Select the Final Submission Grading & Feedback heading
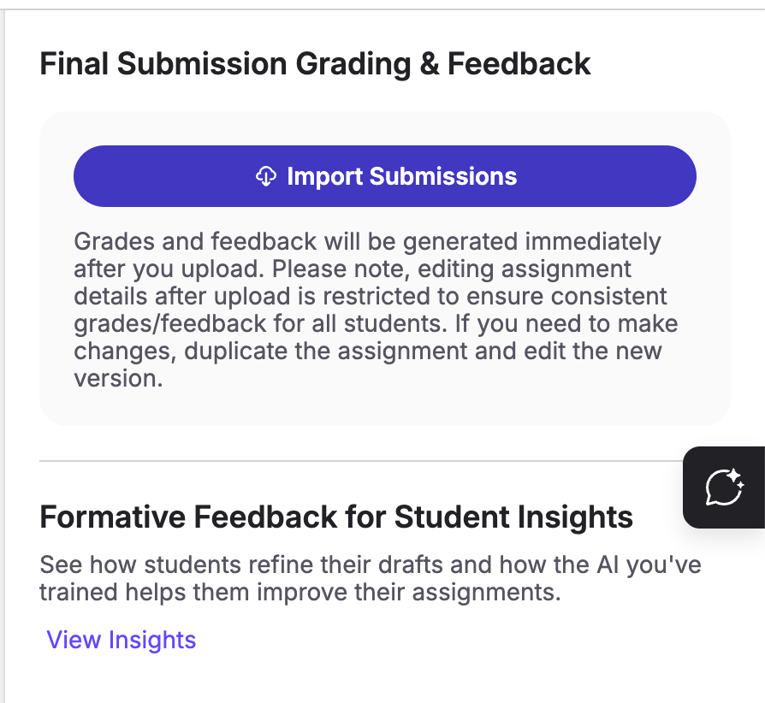Image resolution: width=765 pixels, height=703 pixels. pyautogui.click(x=315, y=64)
